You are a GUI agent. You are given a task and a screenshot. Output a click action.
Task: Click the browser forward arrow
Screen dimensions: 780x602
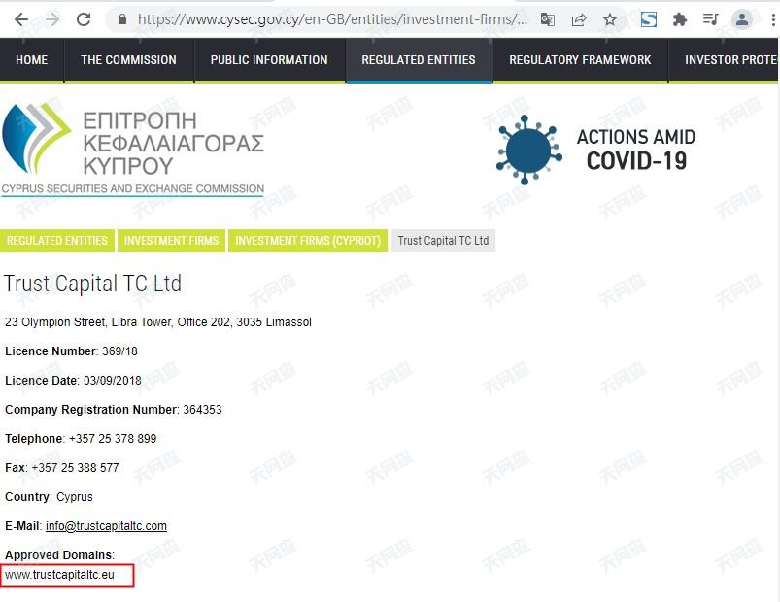coord(52,19)
